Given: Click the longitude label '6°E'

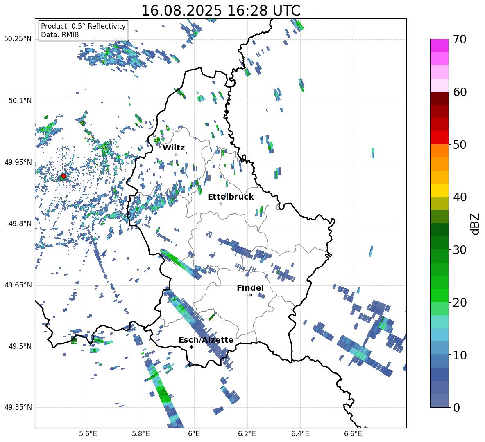Looking at the screenshot, I should pos(194,434).
